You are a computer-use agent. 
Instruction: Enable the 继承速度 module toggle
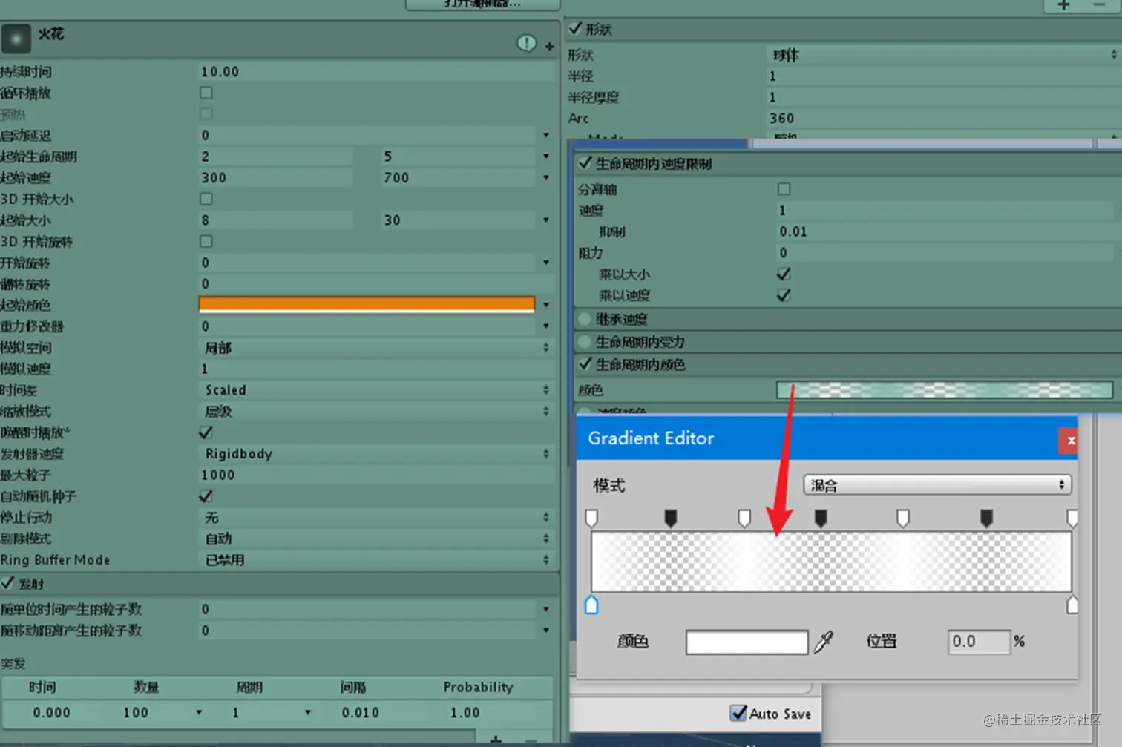585,319
